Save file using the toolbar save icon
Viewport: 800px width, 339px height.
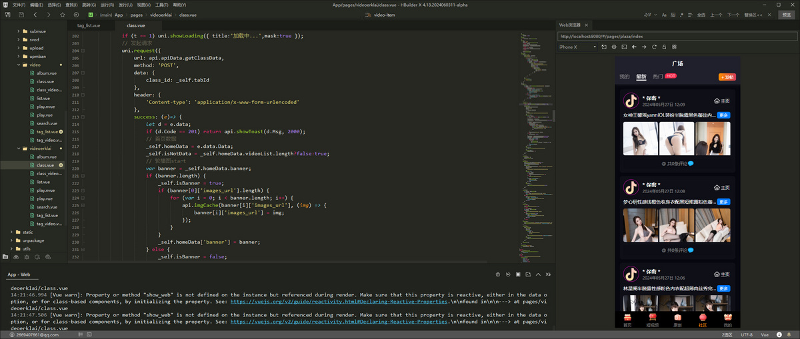21,14
